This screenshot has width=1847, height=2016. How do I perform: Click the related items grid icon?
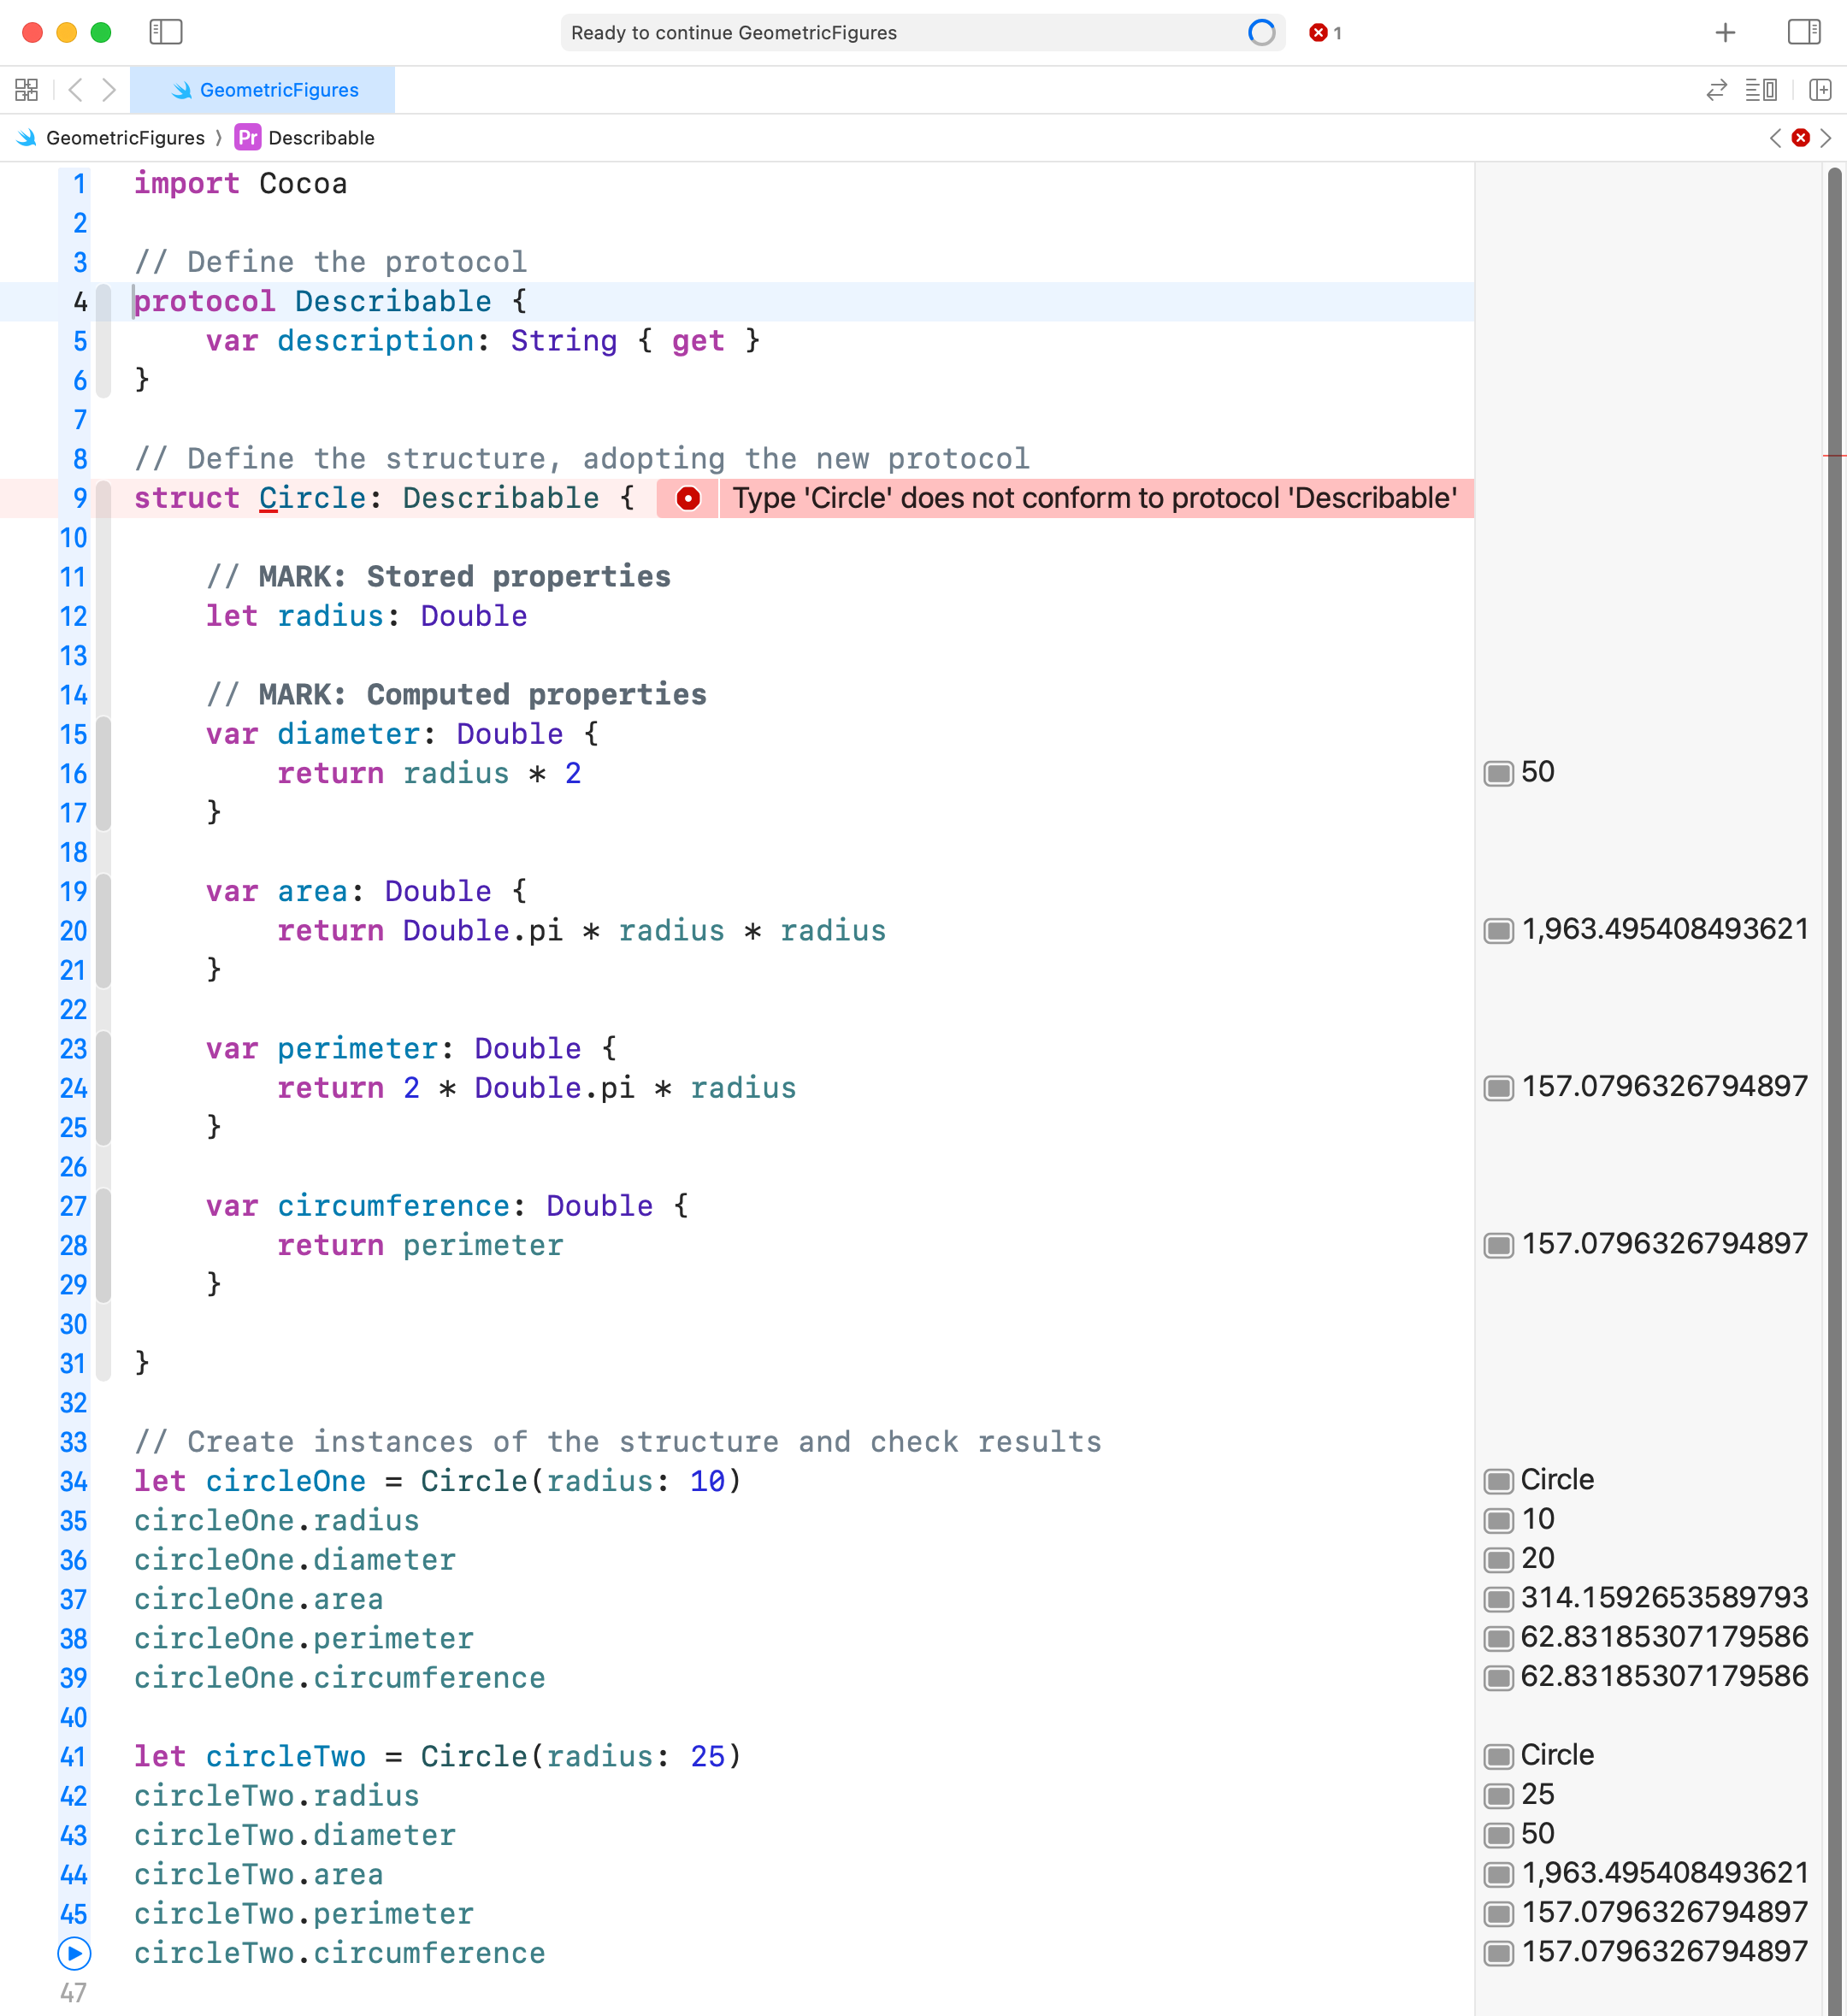coord(27,90)
